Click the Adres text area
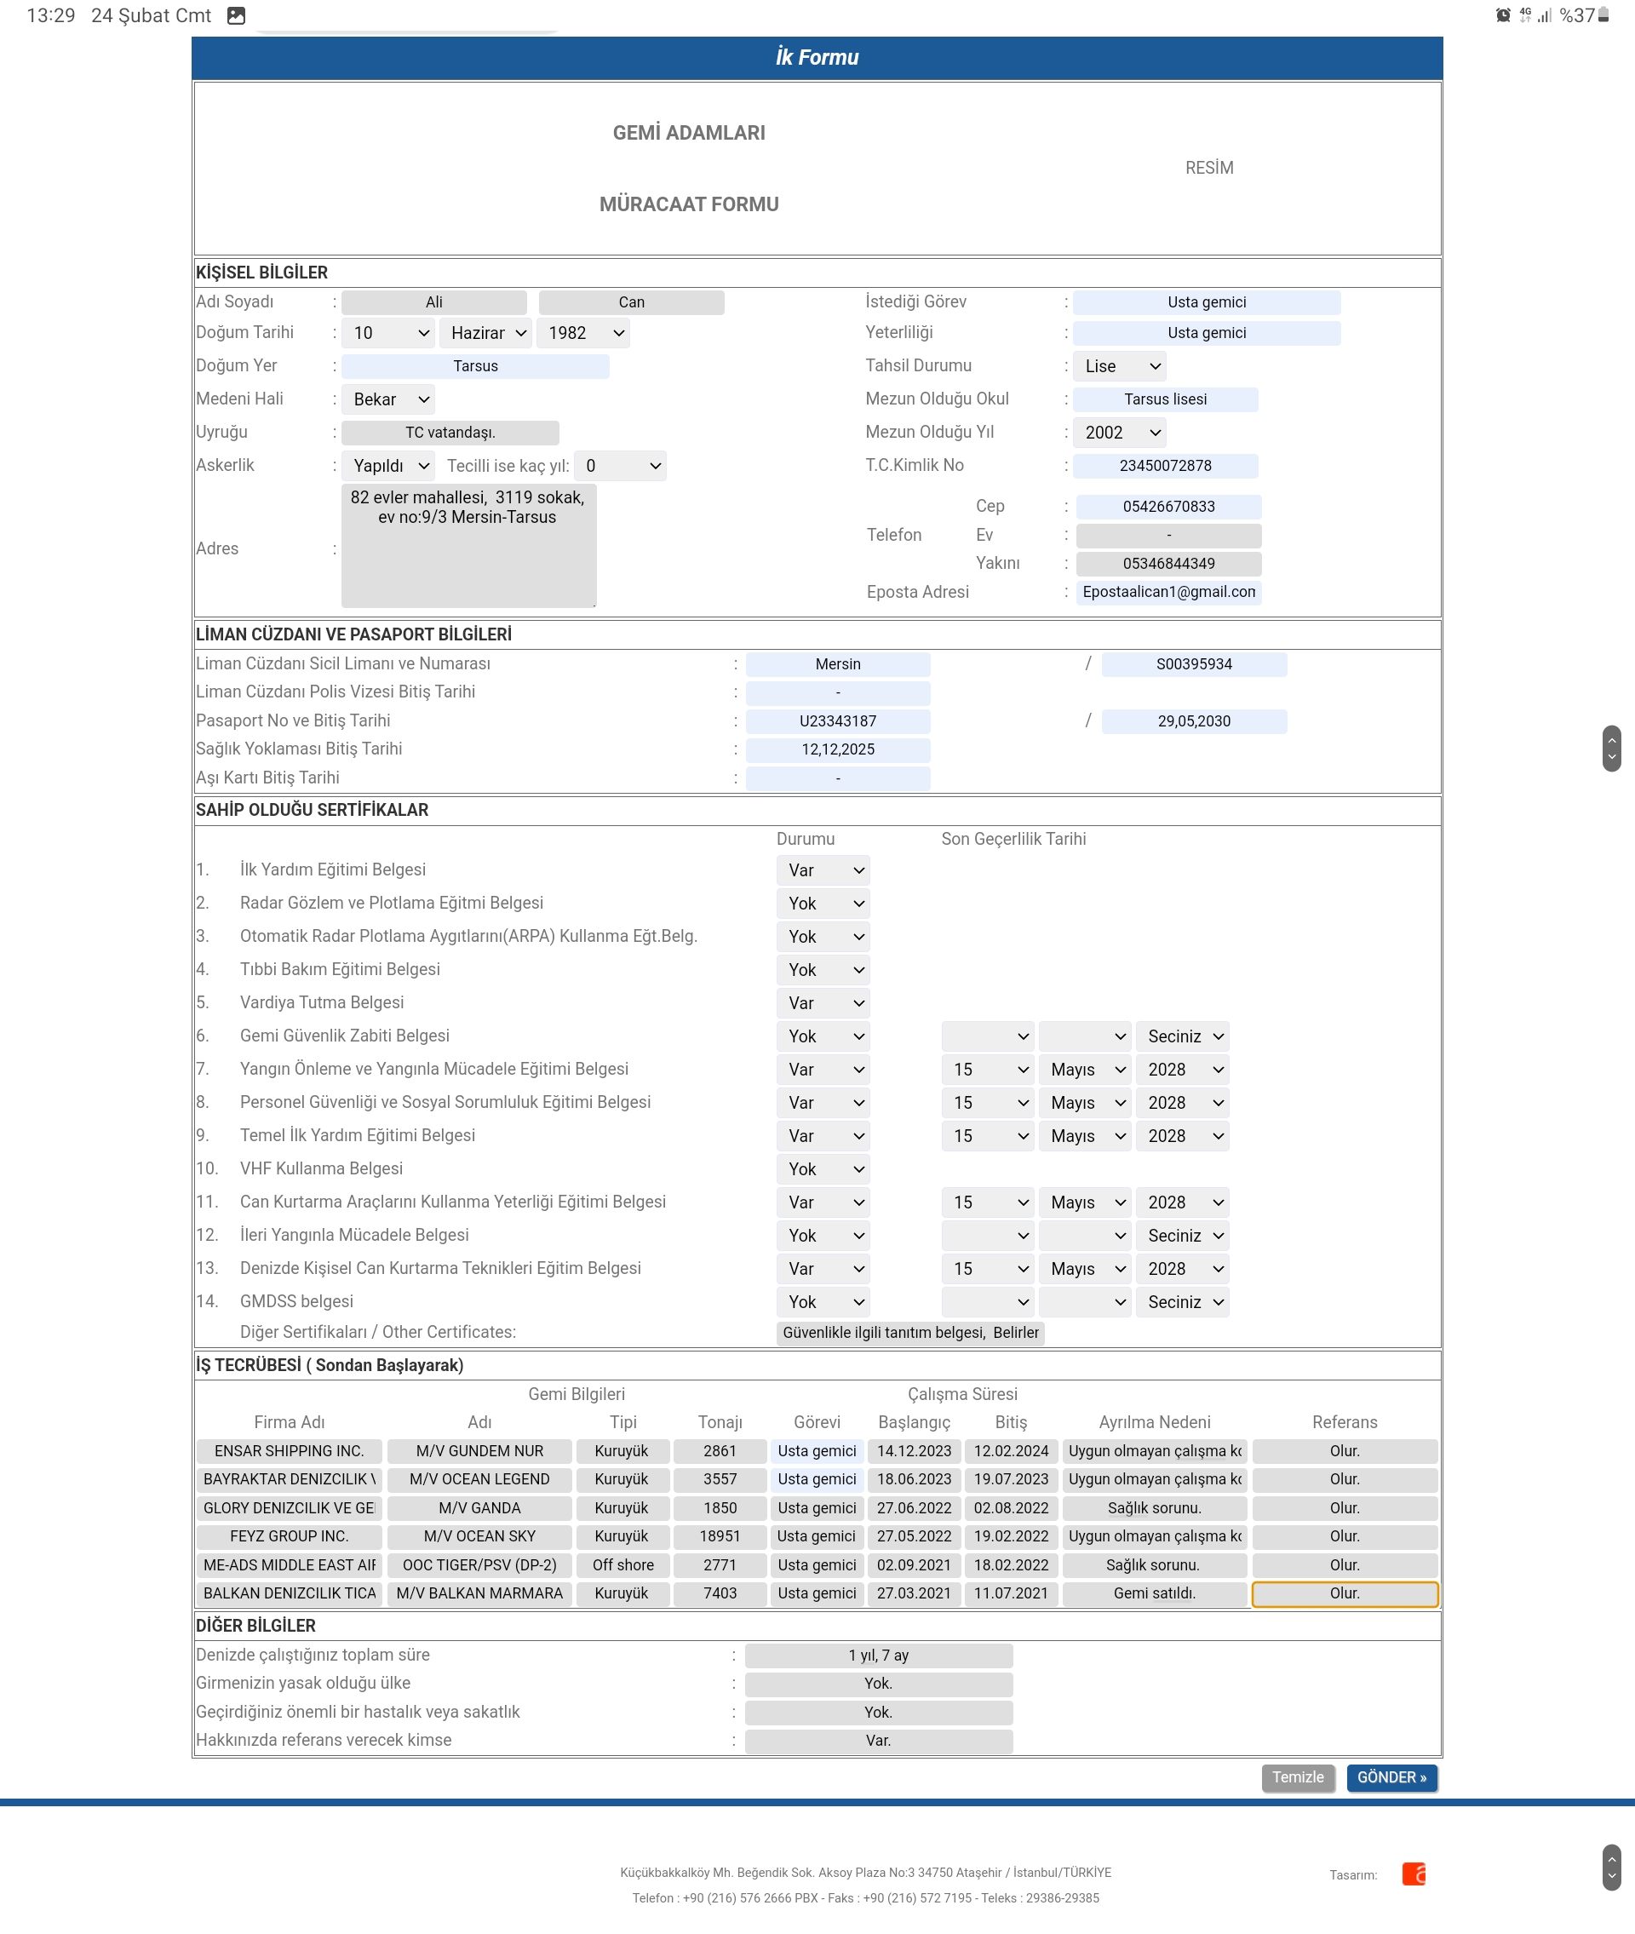The image size is (1635, 1934). click(468, 547)
